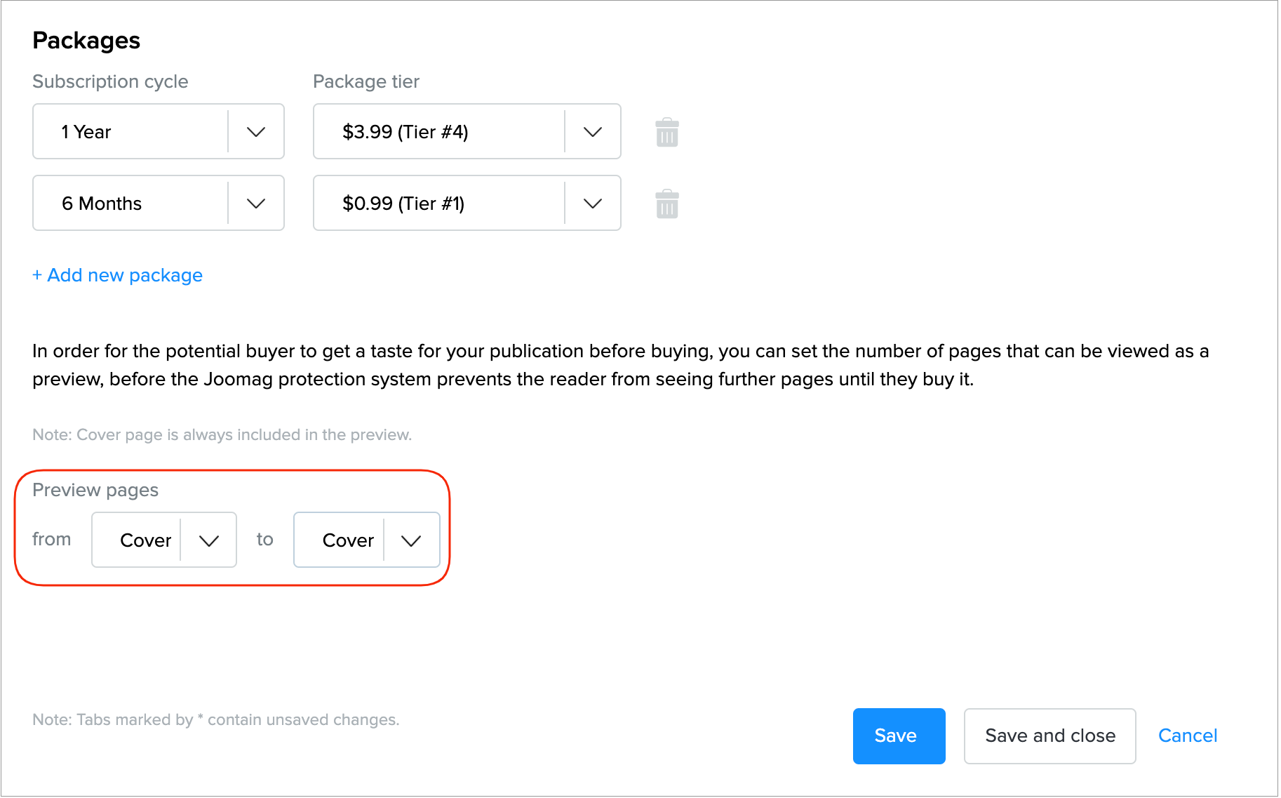Click the Preview pages section label
Image resolution: width=1281 pixels, height=798 pixels.
coord(95,490)
